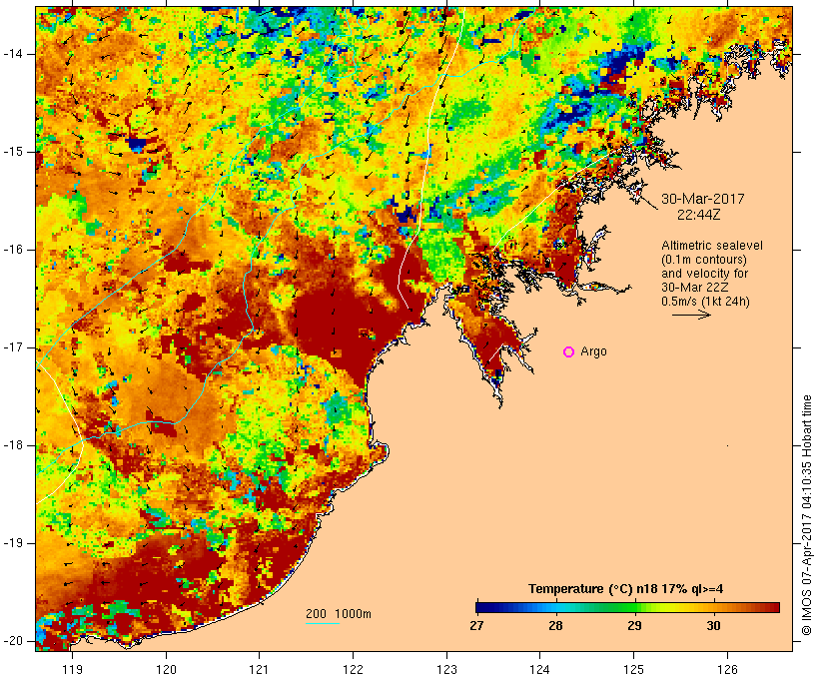The width and height of the screenshot is (819, 679).
Task: Click the '124' longitude axis label
Action: tap(540, 670)
